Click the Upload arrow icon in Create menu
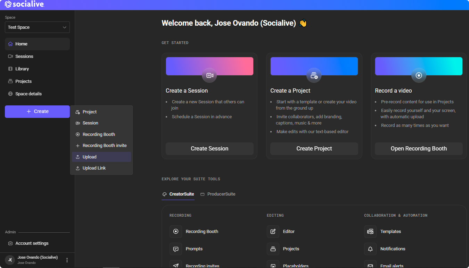 78,157
